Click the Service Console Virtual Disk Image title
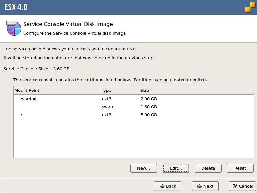The height and width of the screenshot is (193, 257). (x=68, y=24)
